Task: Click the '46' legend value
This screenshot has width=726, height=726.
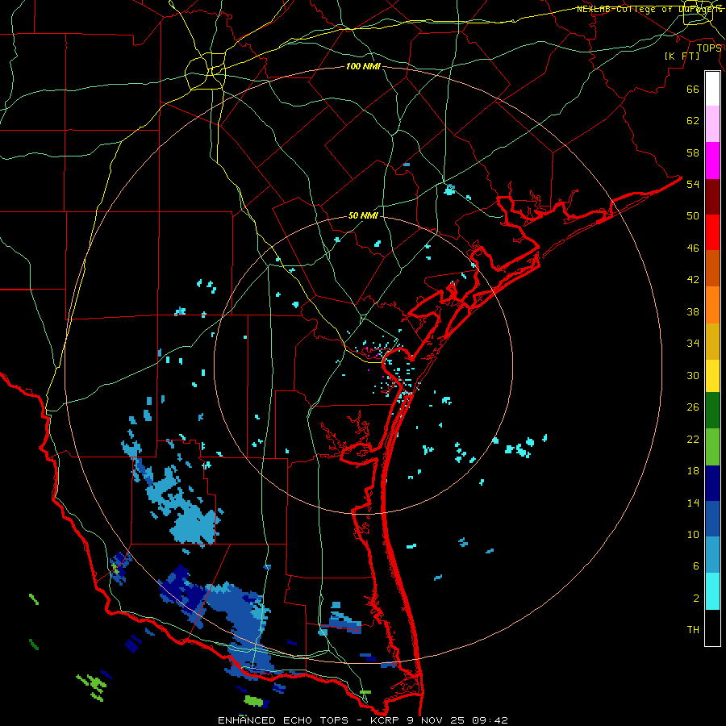Action: [693, 248]
